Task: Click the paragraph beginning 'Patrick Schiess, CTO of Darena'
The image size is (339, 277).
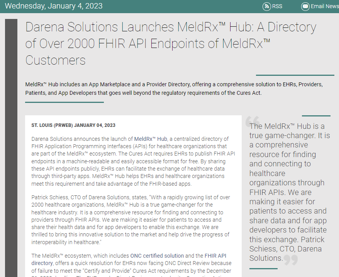Action: 131,220
